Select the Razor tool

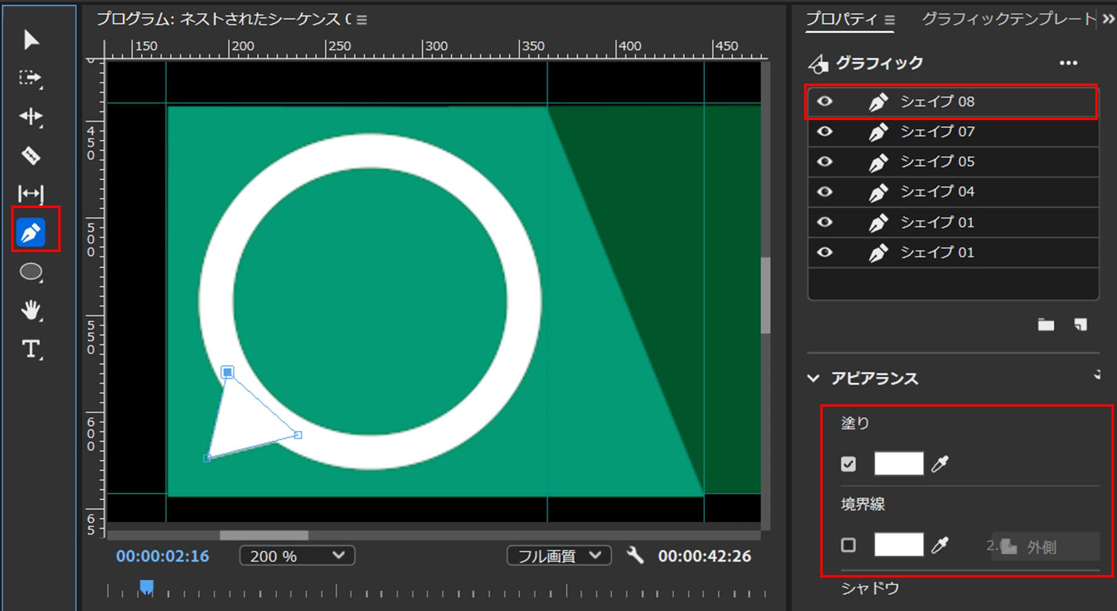[31, 155]
